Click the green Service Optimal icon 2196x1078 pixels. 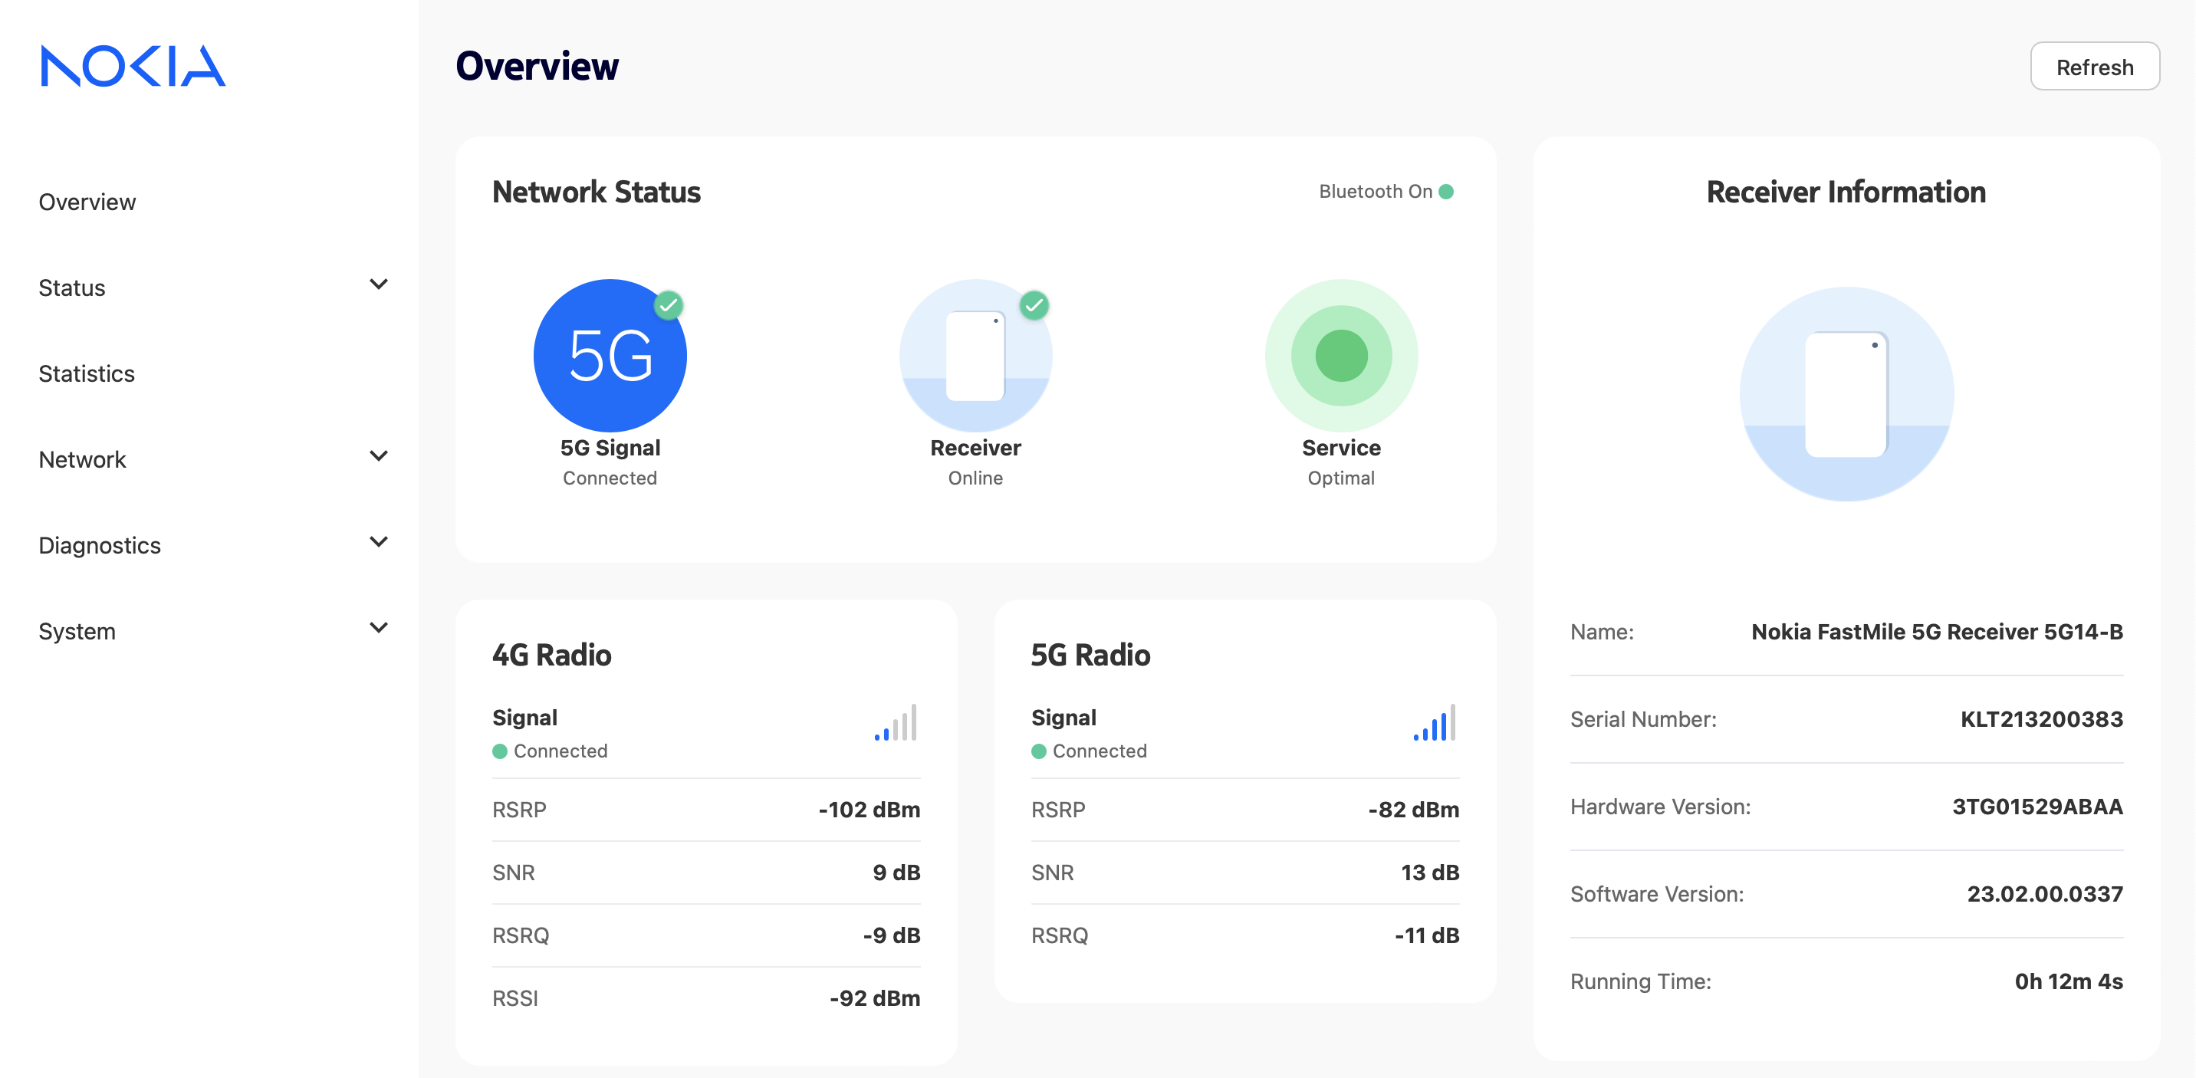(x=1341, y=355)
